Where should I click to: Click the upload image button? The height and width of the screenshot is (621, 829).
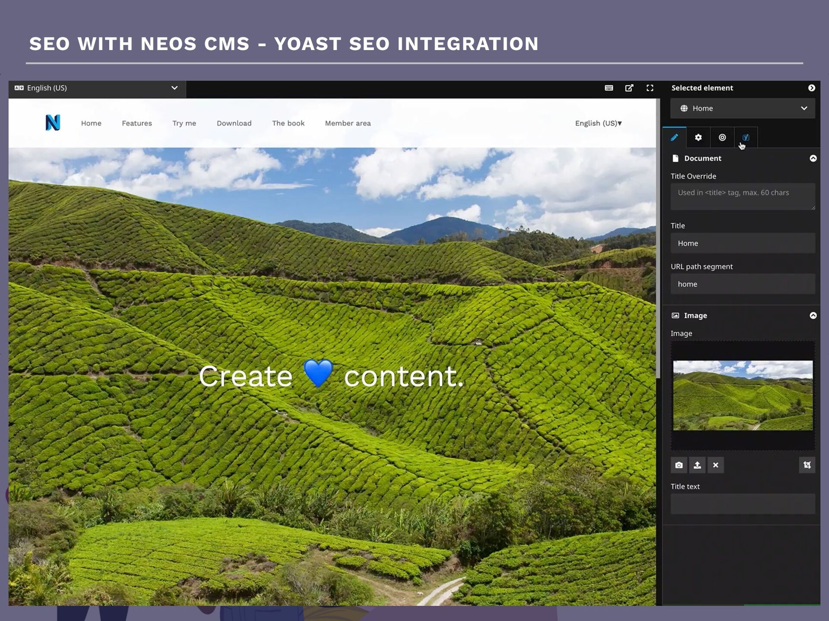697,465
